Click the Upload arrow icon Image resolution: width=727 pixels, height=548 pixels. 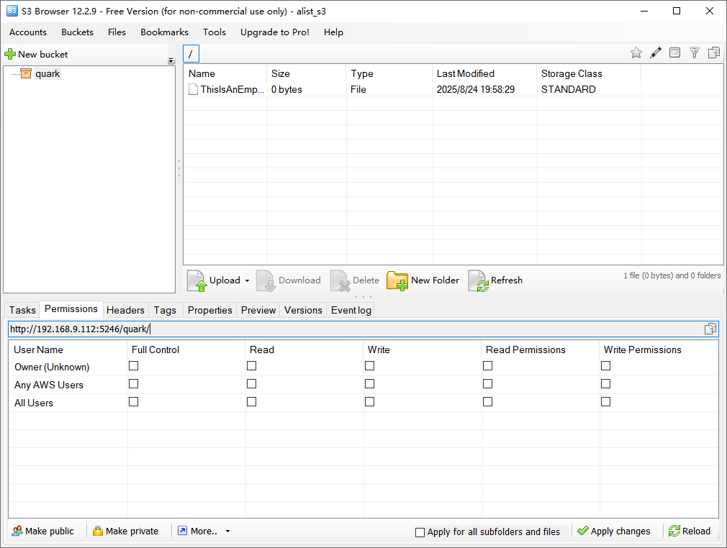click(x=197, y=280)
